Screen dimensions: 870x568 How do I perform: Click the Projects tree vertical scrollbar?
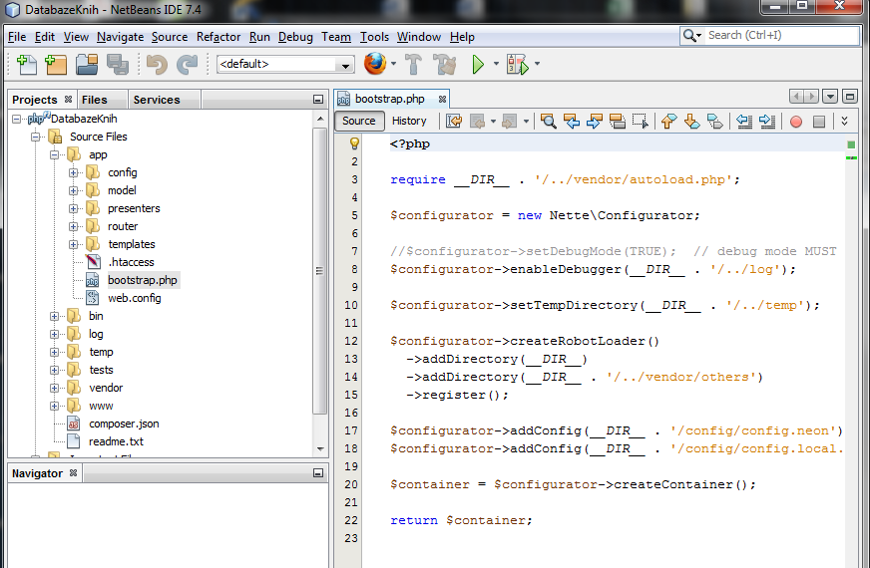319,271
